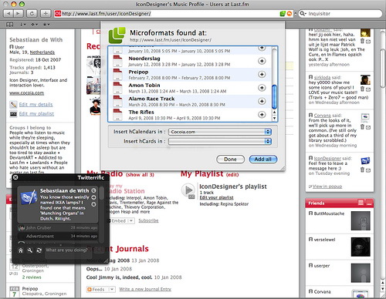This screenshot has height=299, width=386.
Task: Open the bookmarks book icon
Action: (x=9, y=25)
